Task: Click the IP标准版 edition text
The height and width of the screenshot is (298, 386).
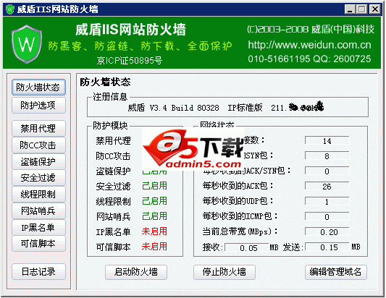Action: pyautogui.click(x=245, y=108)
